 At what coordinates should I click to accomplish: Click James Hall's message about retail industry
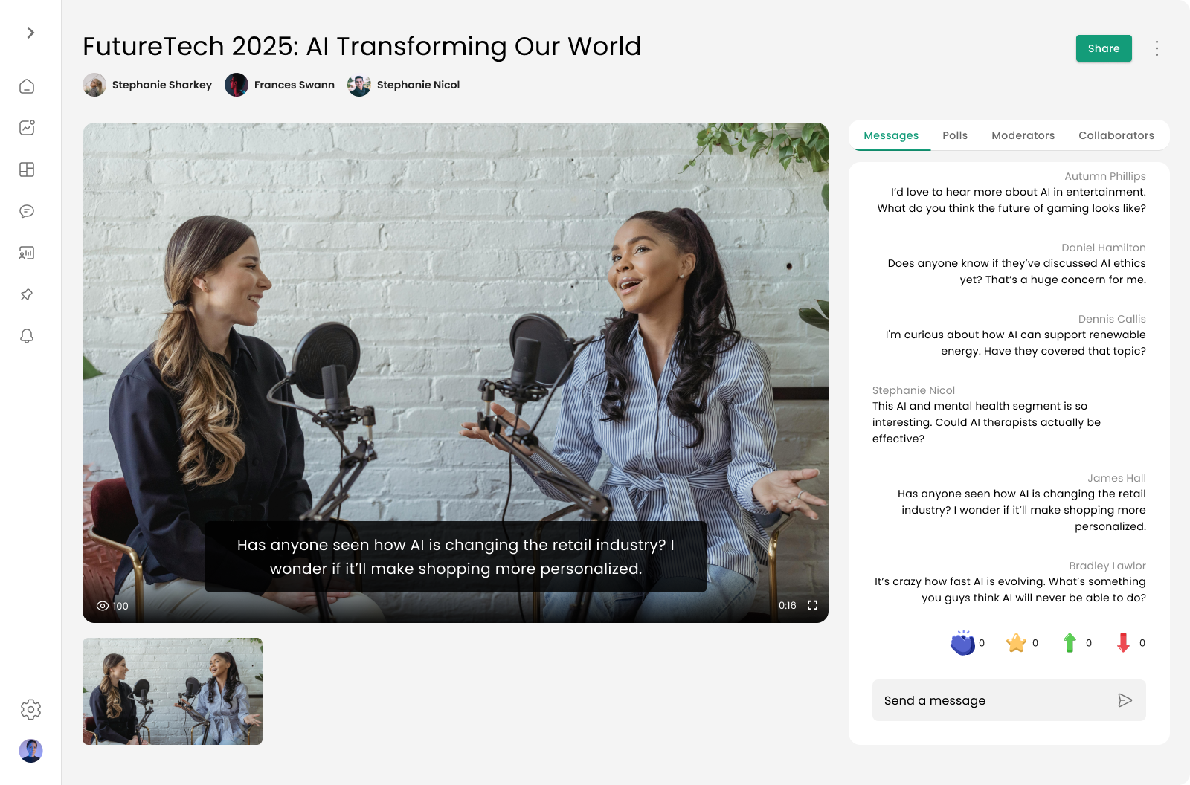[1021, 510]
